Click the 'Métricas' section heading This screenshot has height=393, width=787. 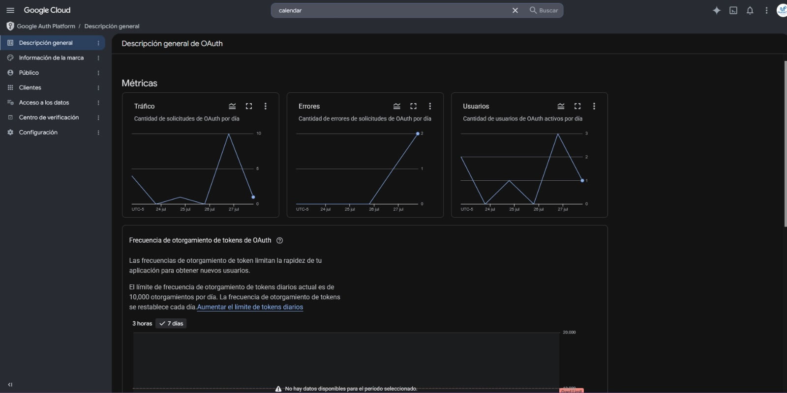pos(139,83)
